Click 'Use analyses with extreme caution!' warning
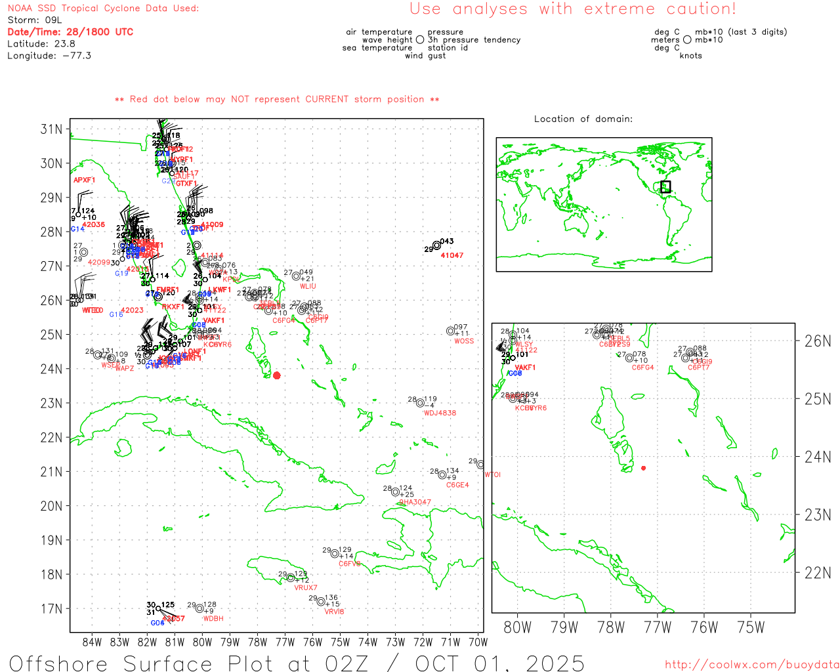 (x=573, y=9)
